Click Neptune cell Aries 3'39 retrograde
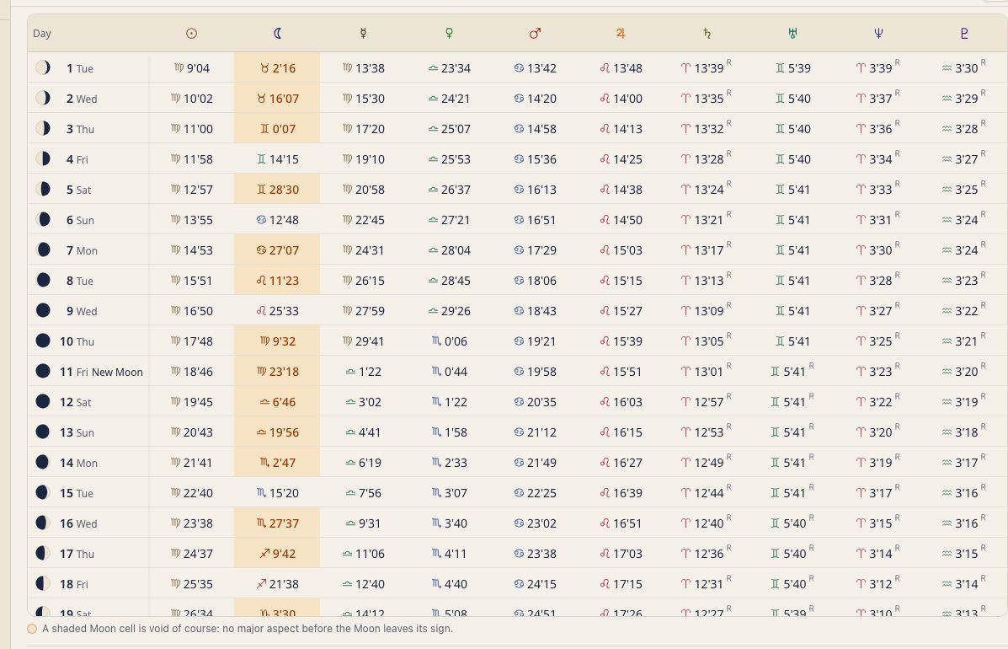 (877, 67)
